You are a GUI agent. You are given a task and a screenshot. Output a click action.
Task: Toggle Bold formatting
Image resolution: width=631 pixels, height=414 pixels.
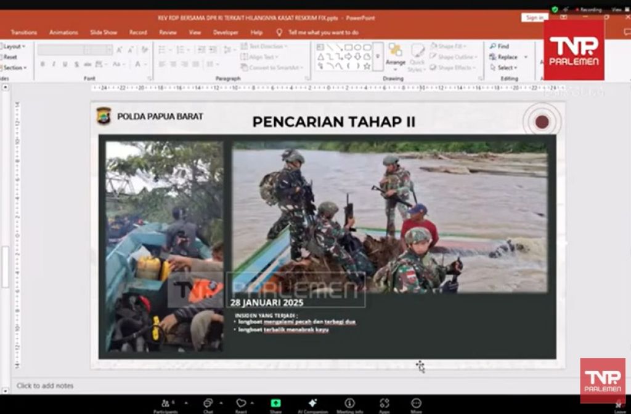[x=43, y=64]
